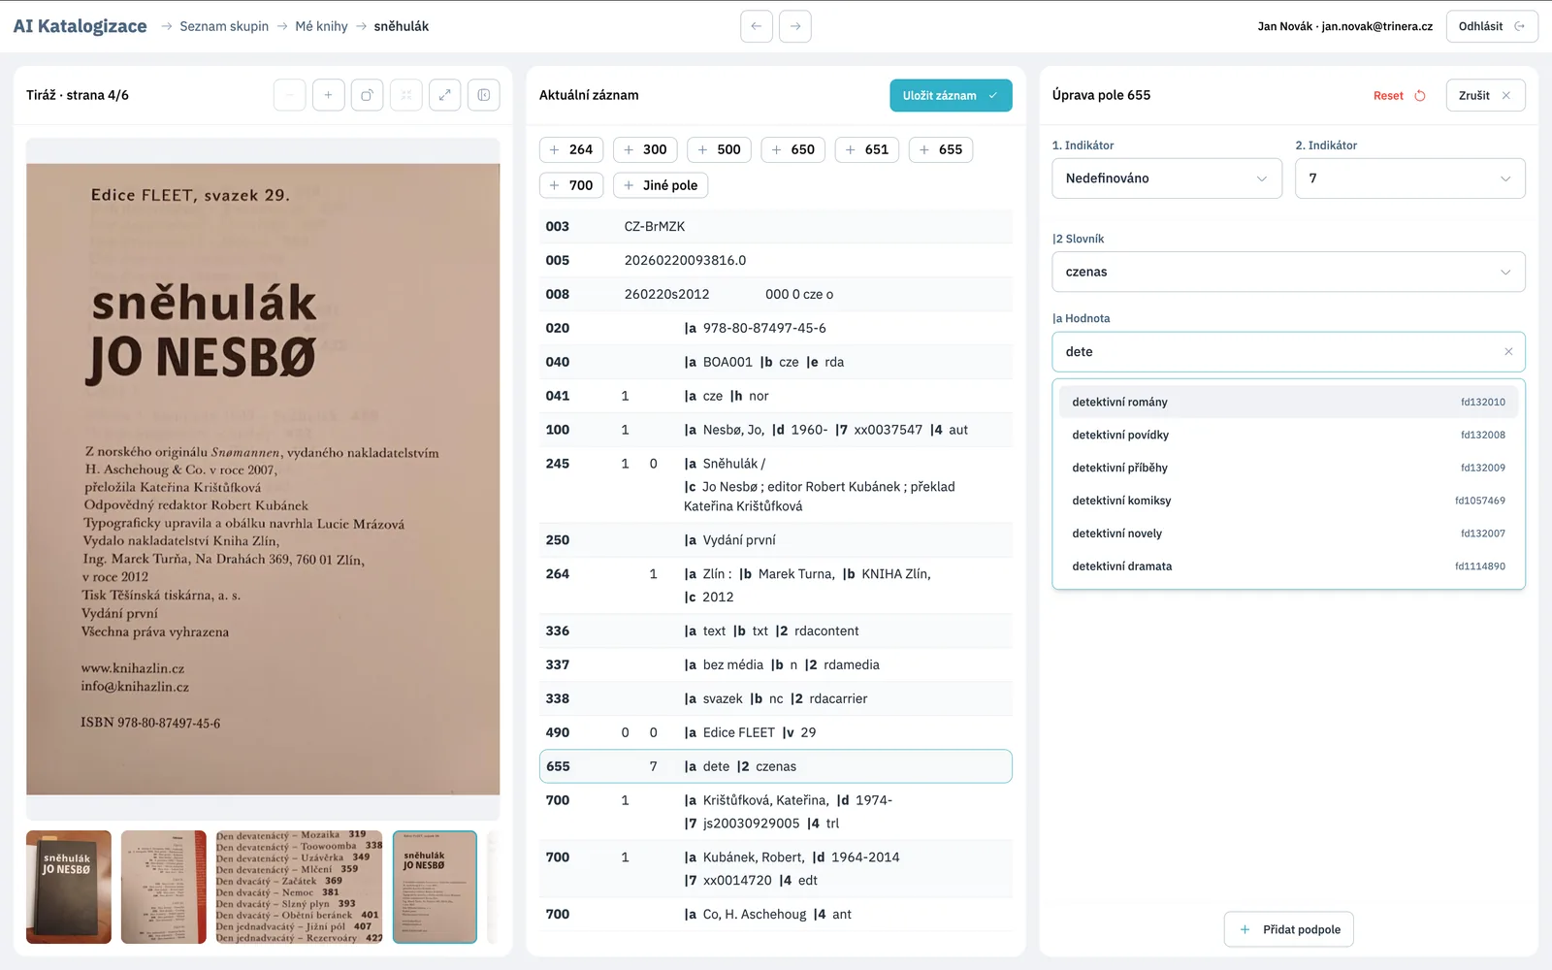Choose suggestion 'detektivní dramata'
Viewport: 1552px width, 970px height.
click(1289, 566)
